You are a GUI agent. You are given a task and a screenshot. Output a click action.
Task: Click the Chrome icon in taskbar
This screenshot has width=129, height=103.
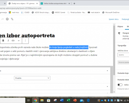pos(35,100)
